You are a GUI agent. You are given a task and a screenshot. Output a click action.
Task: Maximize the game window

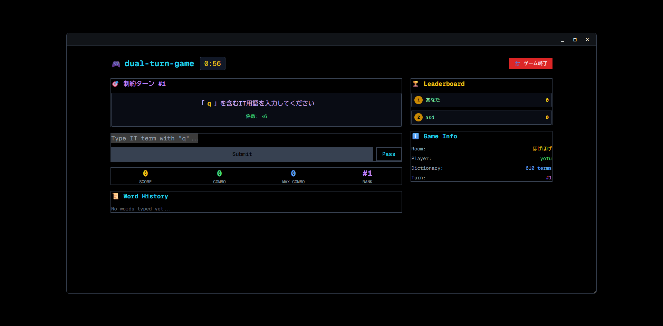coord(575,40)
